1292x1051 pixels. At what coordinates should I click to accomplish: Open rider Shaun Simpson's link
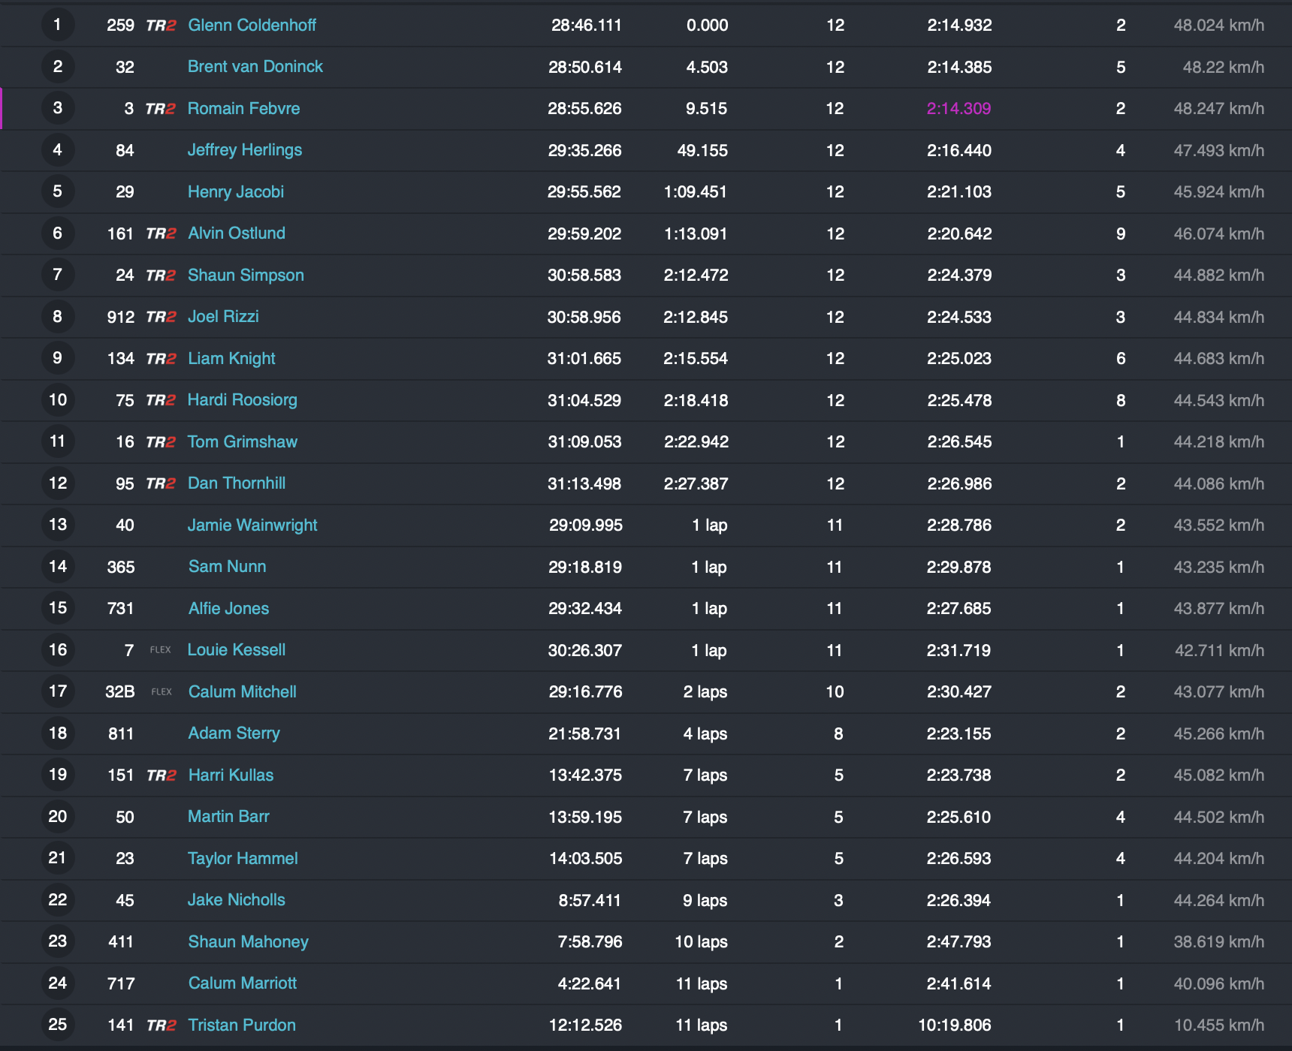point(246,276)
